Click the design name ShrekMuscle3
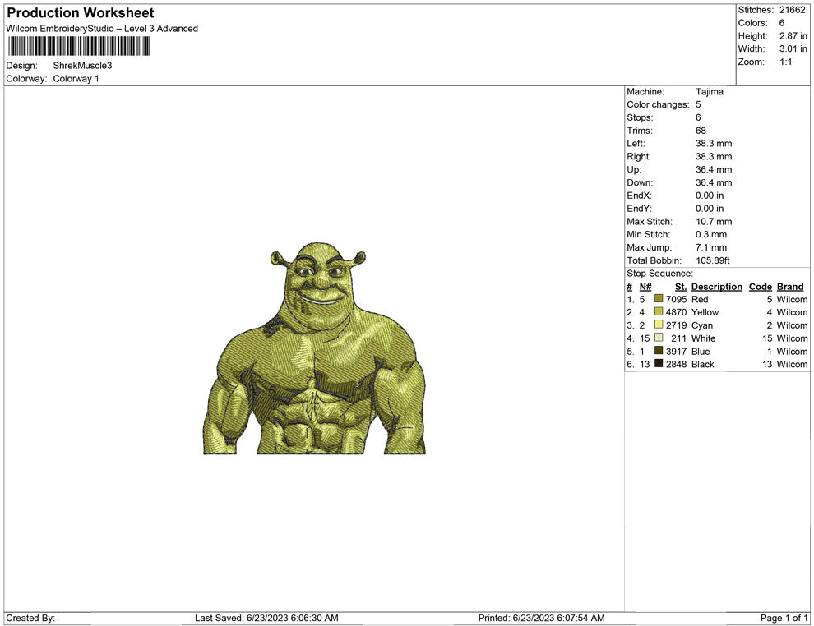This screenshot has width=814, height=626. tap(82, 66)
